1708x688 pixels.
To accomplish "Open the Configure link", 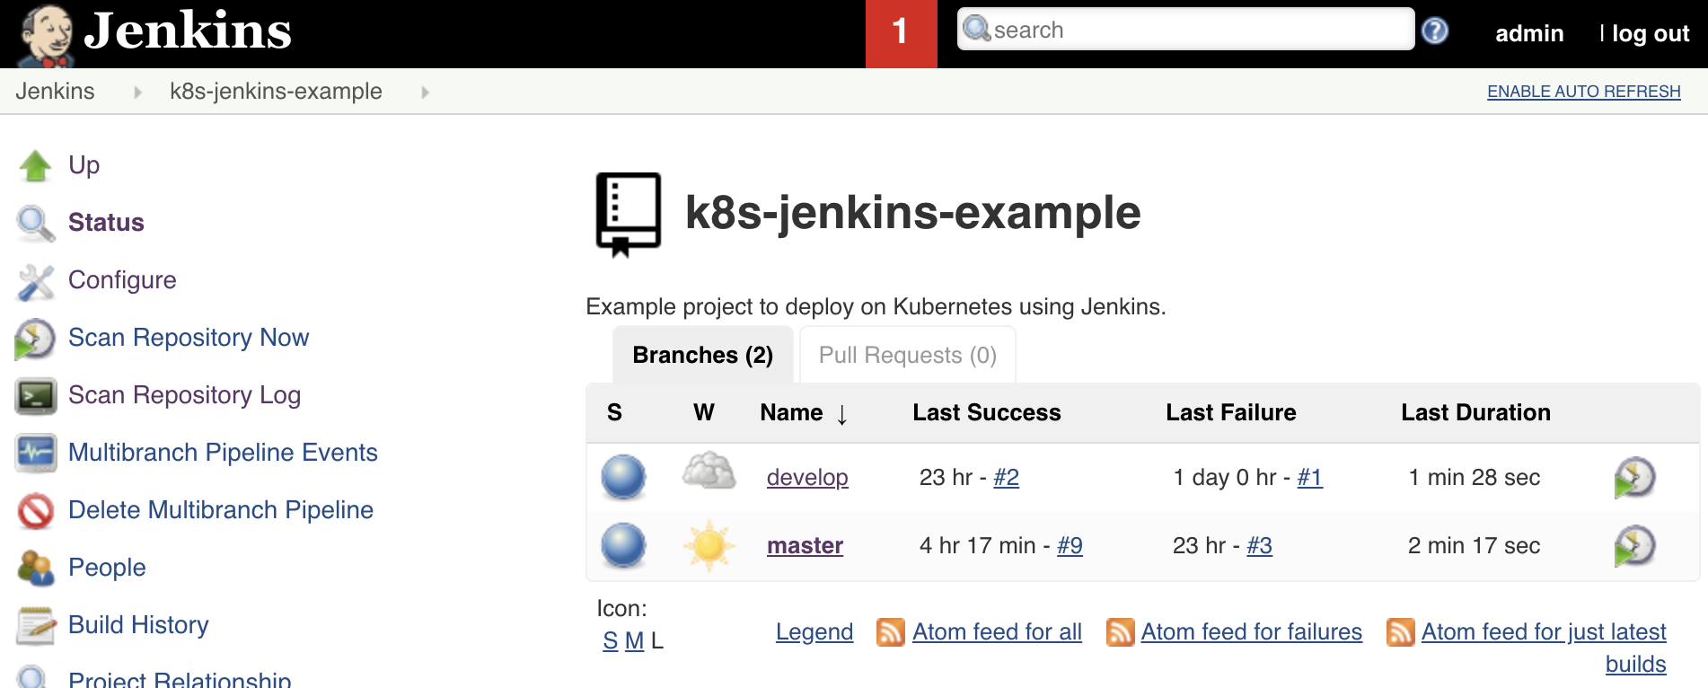I will 122,280.
